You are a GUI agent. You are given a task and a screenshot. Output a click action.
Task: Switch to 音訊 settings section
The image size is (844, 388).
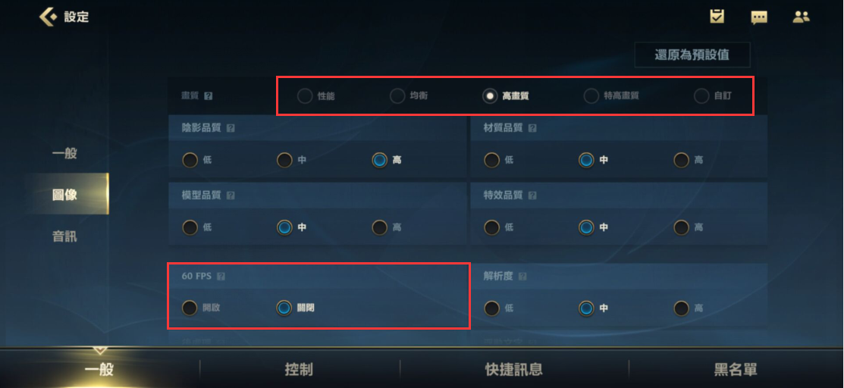tap(64, 236)
